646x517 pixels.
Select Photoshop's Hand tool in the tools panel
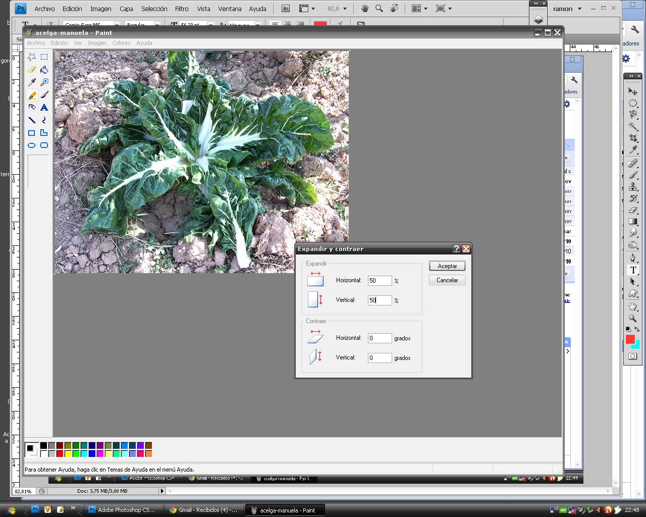coord(632,306)
